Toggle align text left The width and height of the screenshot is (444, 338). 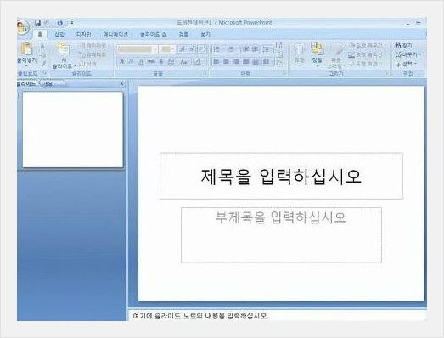[x=216, y=61]
